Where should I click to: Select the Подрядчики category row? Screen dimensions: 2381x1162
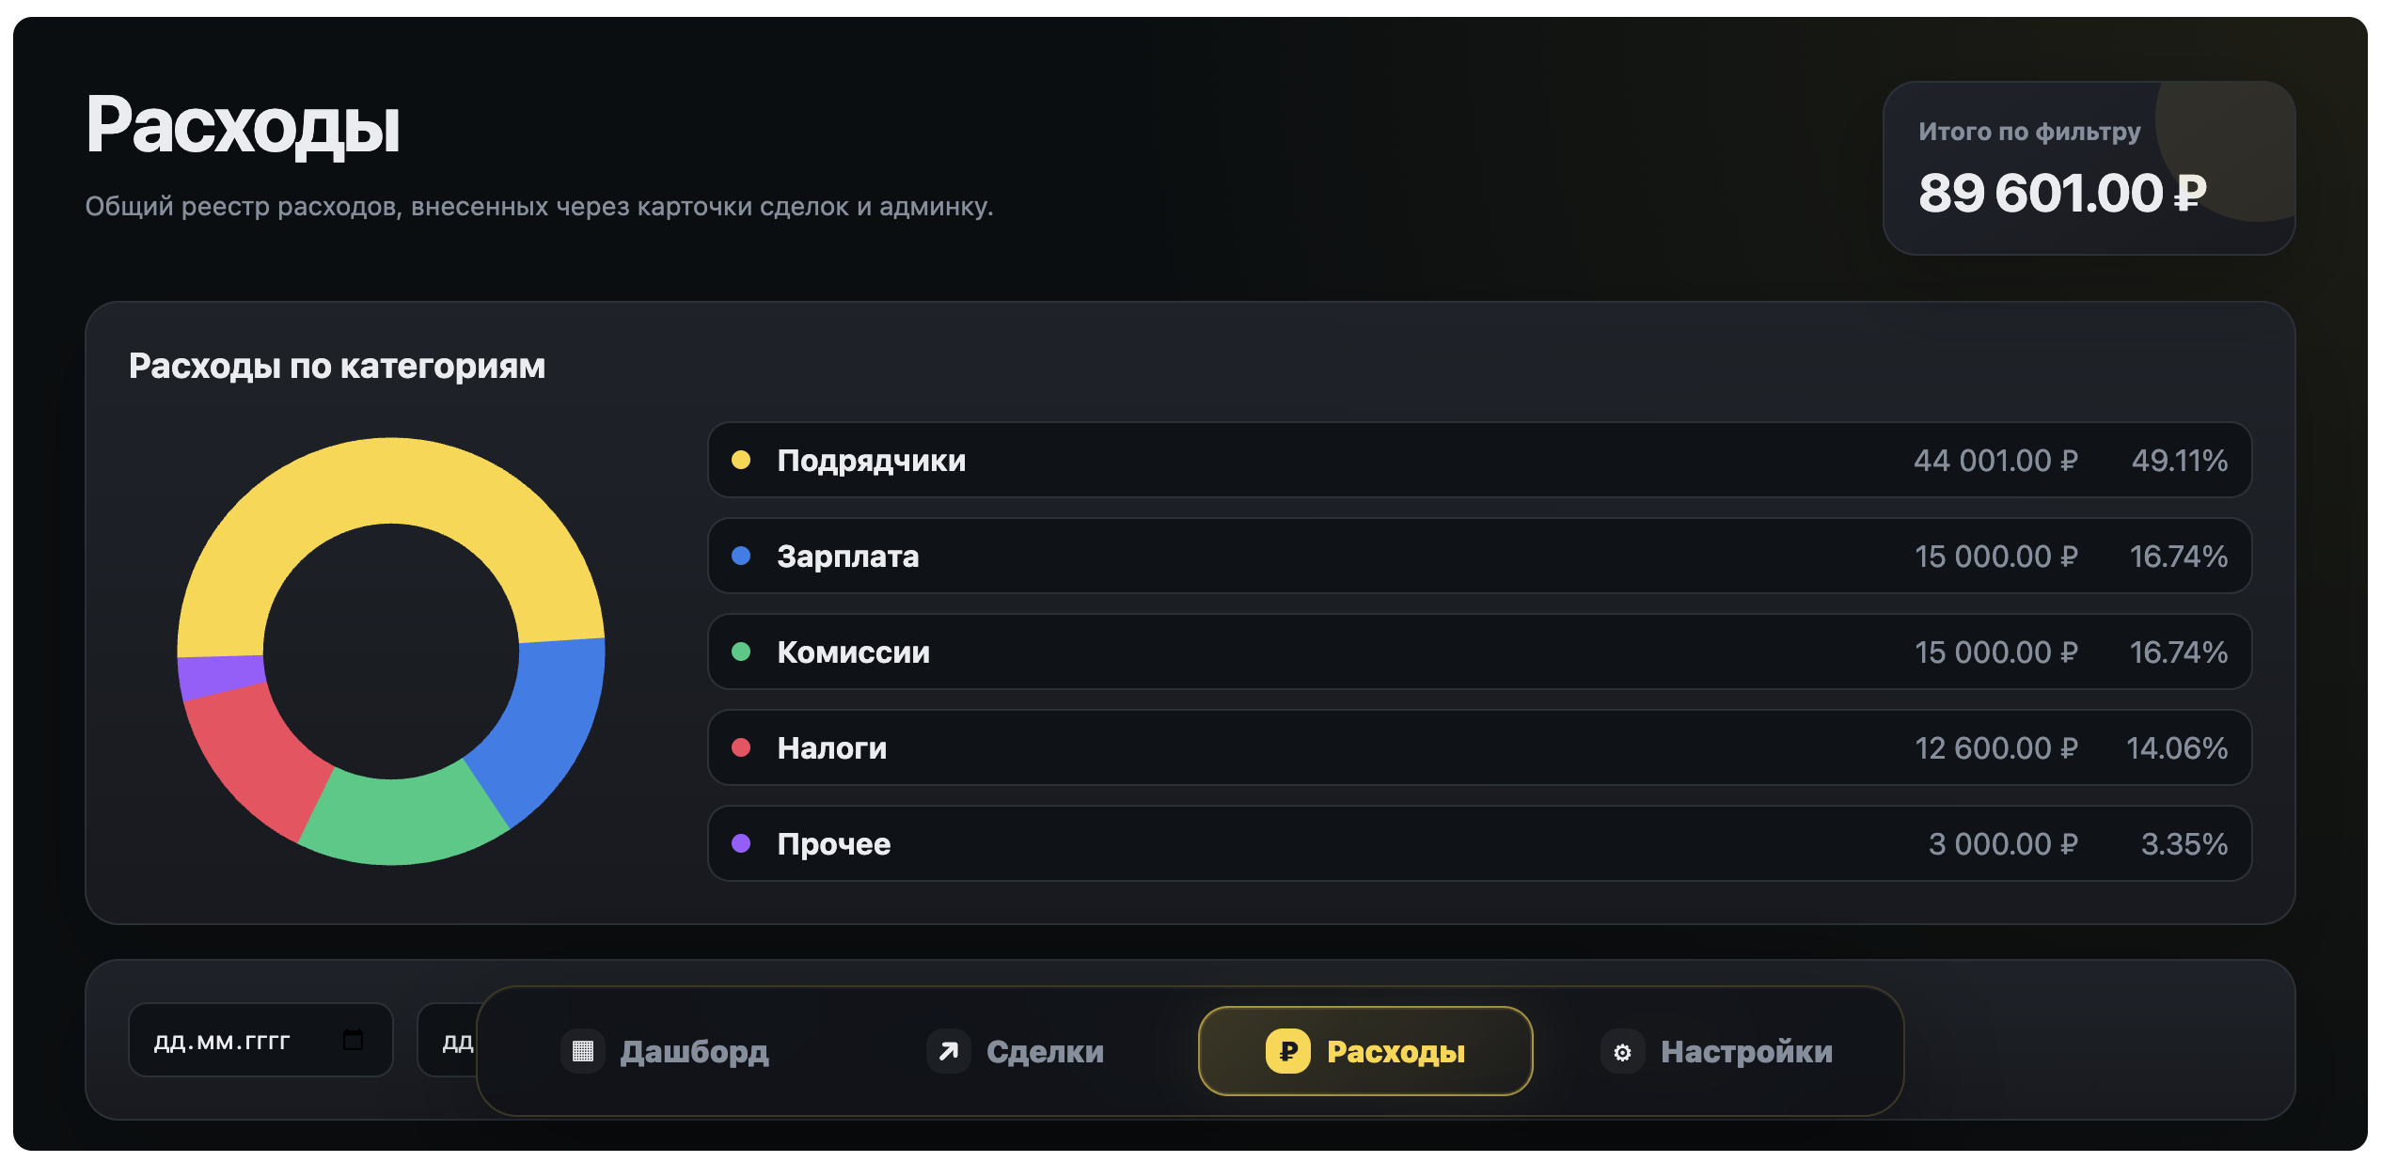tap(1479, 460)
